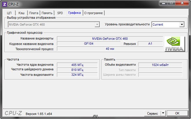191x119 pixels.
Task: Select the GF104 code name value
Action: (x=89, y=44)
